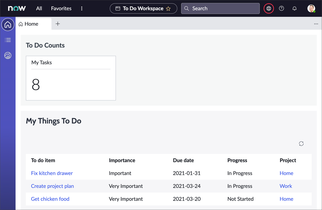Click the highlighted globe icon
Image resolution: width=322 pixels, height=210 pixels.
[268, 8]
